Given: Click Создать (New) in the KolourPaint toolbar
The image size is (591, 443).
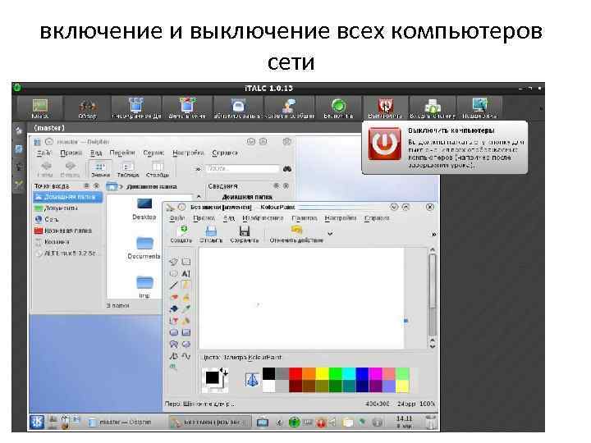Looking at the screenshot, I should pos(181,234).
